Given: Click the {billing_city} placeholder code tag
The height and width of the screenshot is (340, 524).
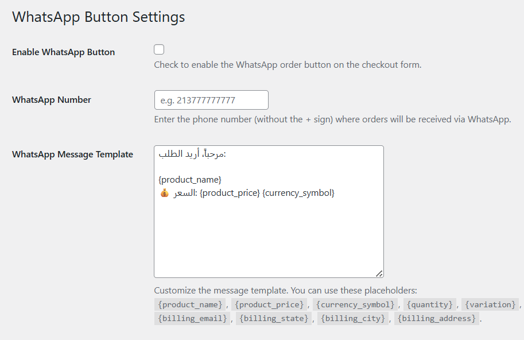Looking at the screenshot, I should [353, 318].
